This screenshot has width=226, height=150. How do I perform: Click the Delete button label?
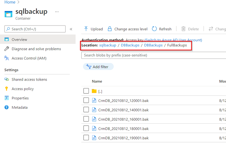[x=193, y=29]
